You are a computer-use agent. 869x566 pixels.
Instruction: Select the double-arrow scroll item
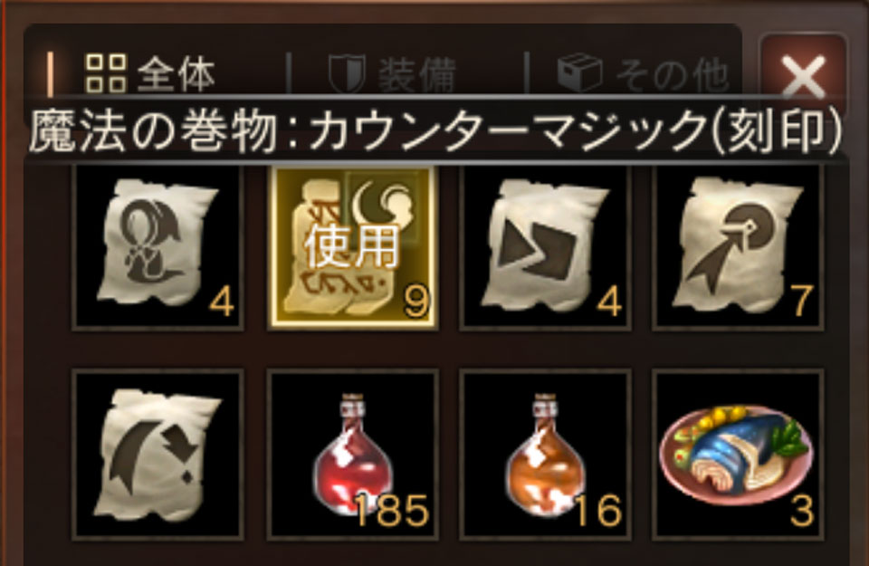545,246
